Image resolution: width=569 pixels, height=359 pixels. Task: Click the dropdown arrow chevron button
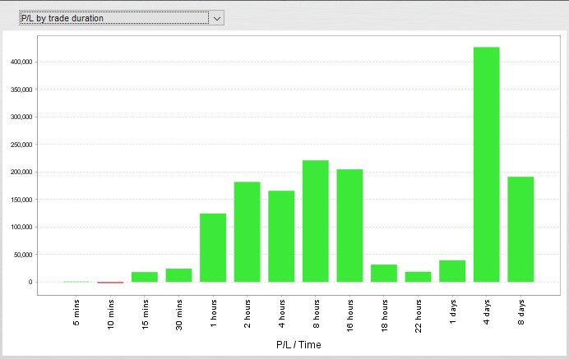217,18
